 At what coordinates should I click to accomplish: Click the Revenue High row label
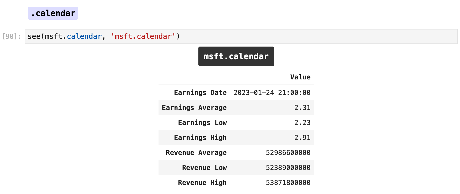[202, 183]
